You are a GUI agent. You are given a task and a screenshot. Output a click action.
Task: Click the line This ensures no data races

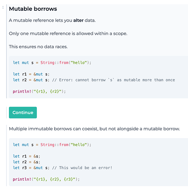click(x=38, y=47)
